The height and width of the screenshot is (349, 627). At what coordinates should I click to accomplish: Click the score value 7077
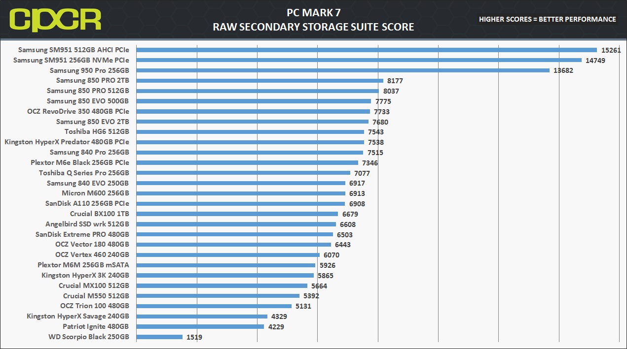pyautogui.click(x=362, y=173)
